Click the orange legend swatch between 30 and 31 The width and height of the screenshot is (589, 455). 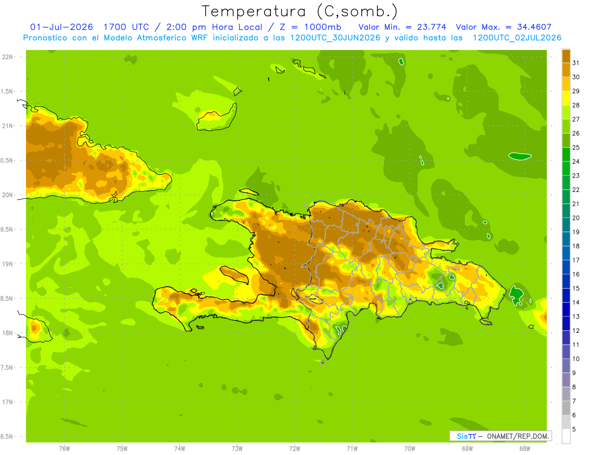pos(566,70)
